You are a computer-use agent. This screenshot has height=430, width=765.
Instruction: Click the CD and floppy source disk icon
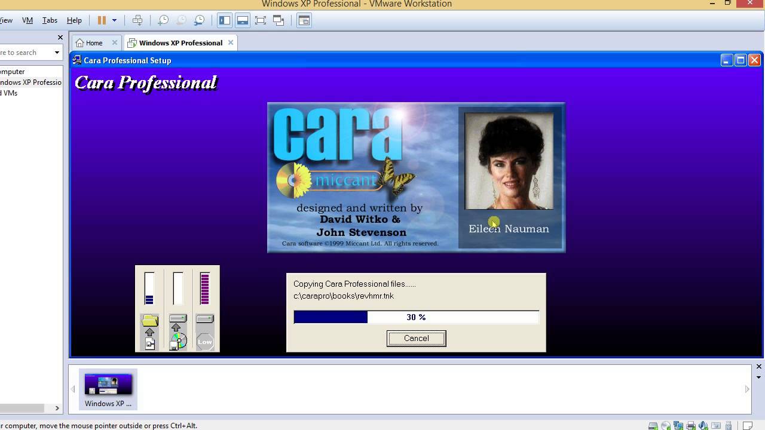(x=178, y=342)
